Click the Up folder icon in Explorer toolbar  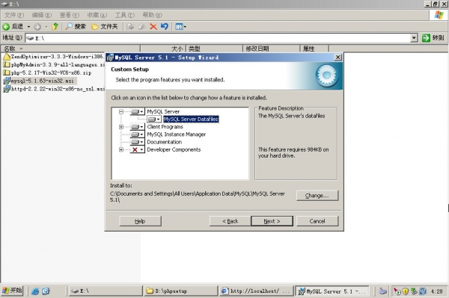pyautogui.click(x=55, y=27)
